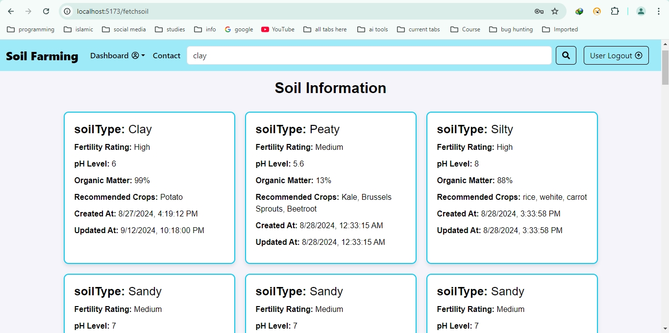
Task: Open the programming bookmarks folder
Action: [x=30, y=29]
